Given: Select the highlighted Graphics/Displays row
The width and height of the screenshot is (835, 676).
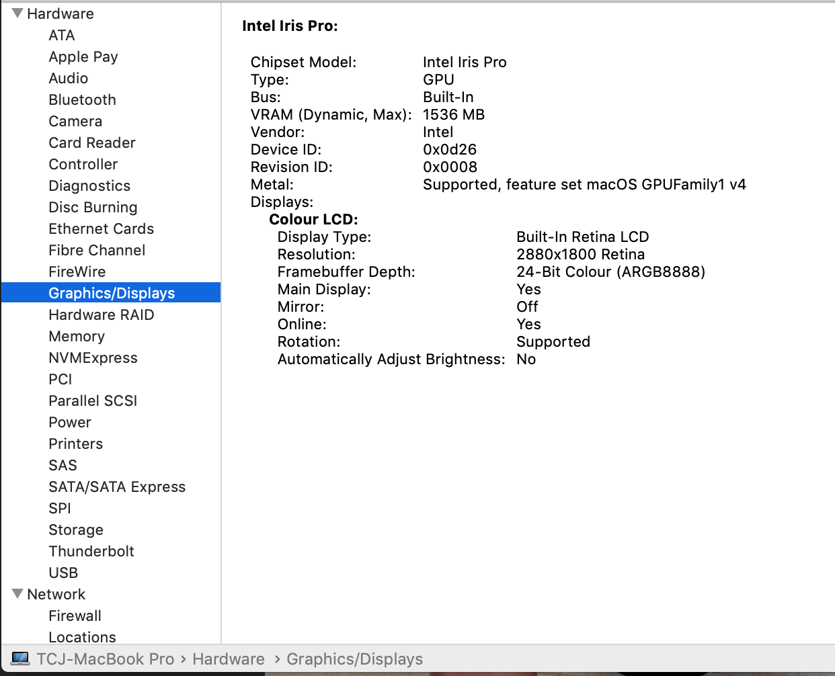Looking at the screenshot, I should coord(111,293).
